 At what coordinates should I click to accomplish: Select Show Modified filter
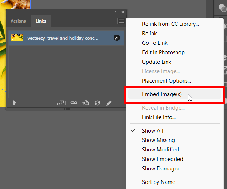click(x=160, y=150)
